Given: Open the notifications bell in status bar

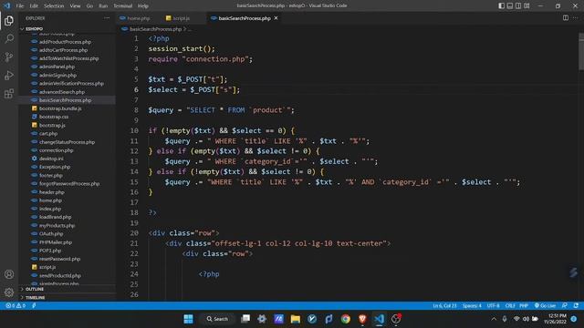Looking at the screenshot, I should [576, 306].
